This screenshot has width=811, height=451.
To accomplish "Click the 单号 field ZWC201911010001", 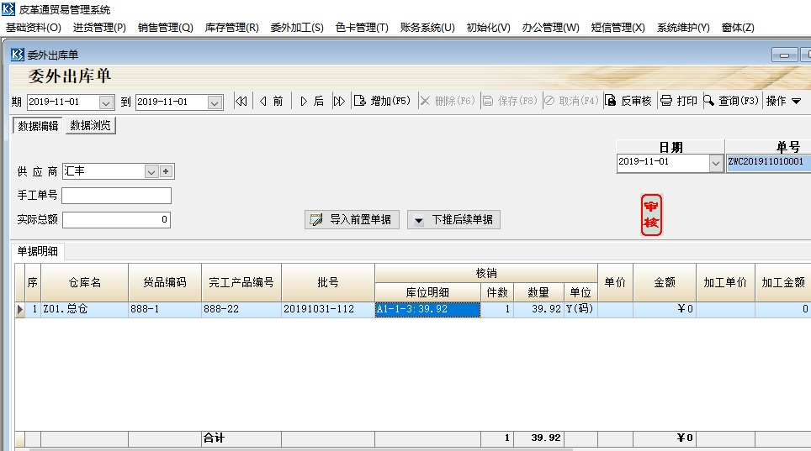I will (769, 163).
